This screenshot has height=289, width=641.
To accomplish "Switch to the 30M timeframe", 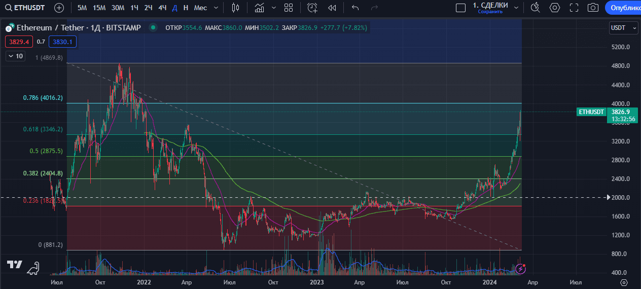I will click(118, 8).
